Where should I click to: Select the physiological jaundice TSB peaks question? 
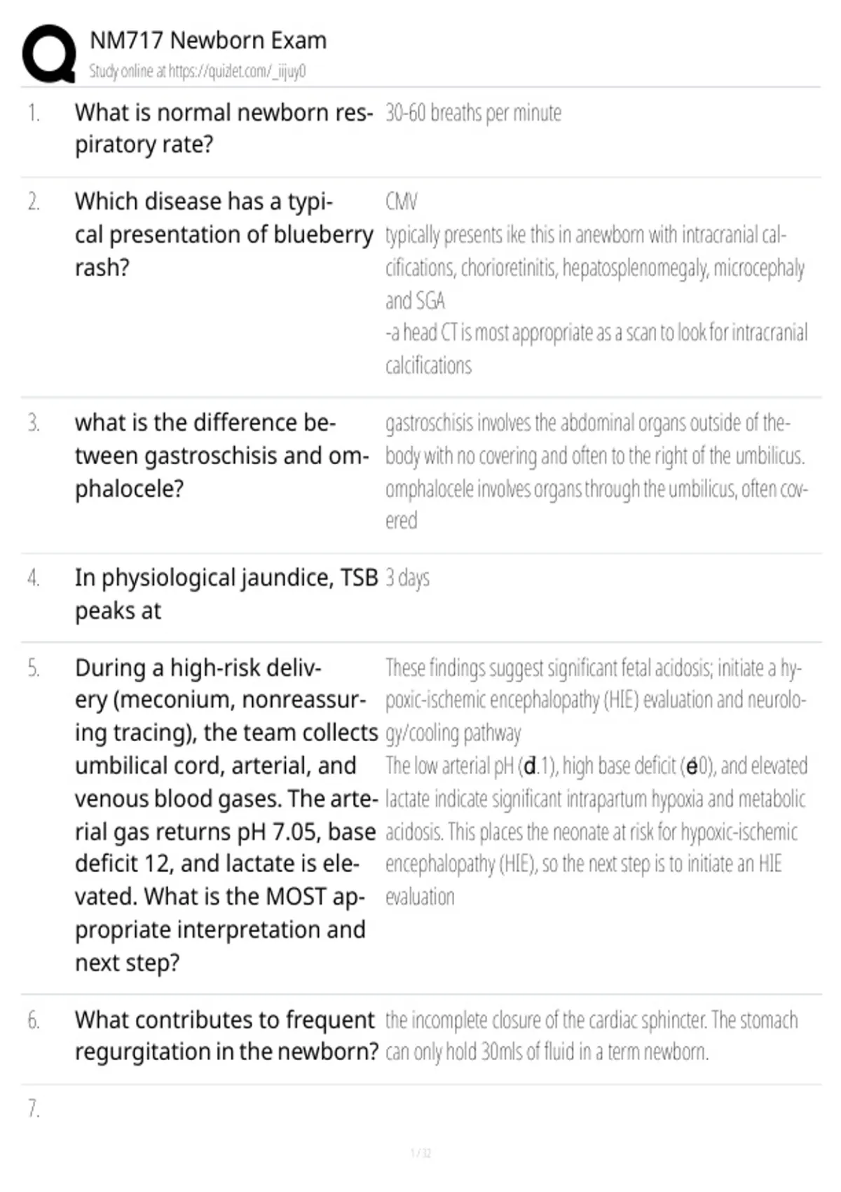click(226, 594)
